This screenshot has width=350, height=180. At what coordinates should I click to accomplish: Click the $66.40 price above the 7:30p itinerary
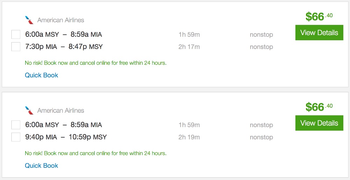tap(319, 16)
